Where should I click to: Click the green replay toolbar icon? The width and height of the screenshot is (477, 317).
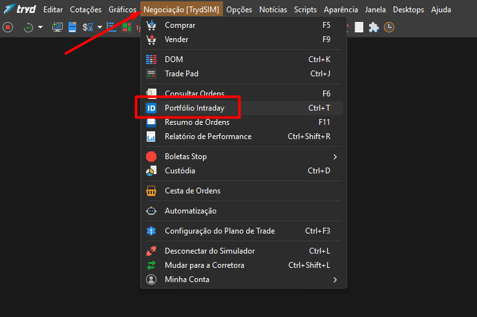(x=28, y=27)
